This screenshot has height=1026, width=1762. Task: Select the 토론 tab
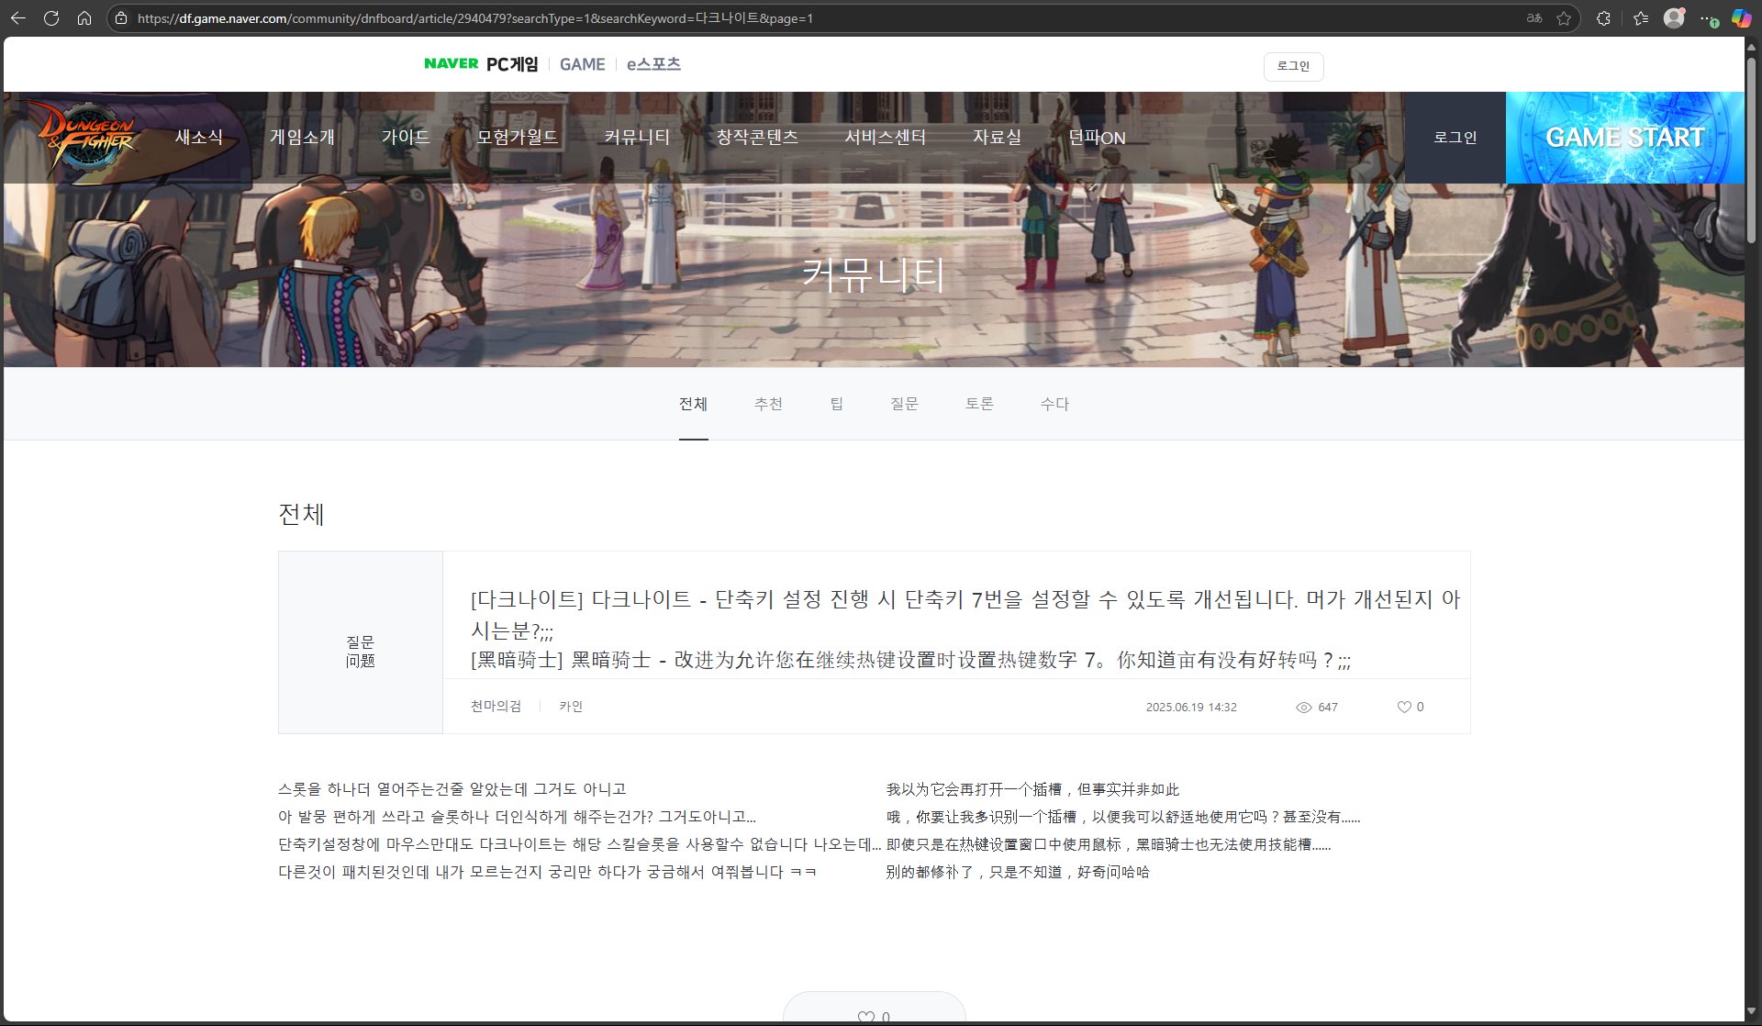pyautogui.click(x=979, y=404)
